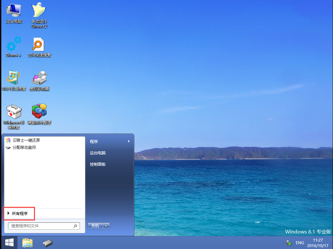Expand 所有程序 in the Start menu

[19, 213]
